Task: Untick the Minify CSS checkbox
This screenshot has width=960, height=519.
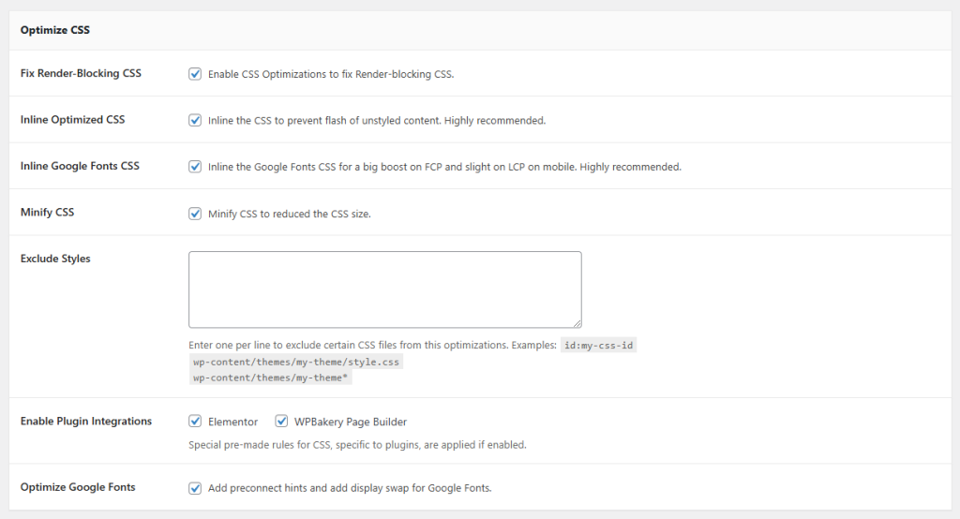Action: [195, 214]
